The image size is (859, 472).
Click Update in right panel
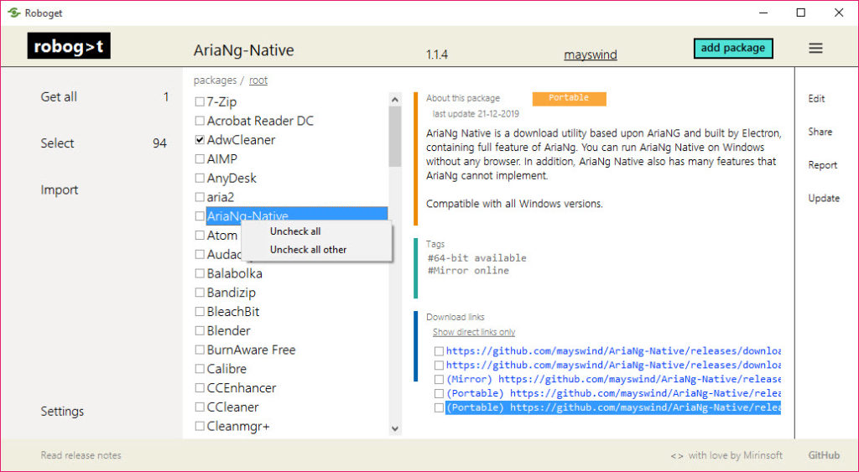pyautogui.click(x=824, y=198)
